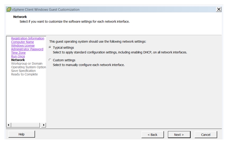Click the Ready to Complete step
The image size is (228, 144).
coord(25,74)
